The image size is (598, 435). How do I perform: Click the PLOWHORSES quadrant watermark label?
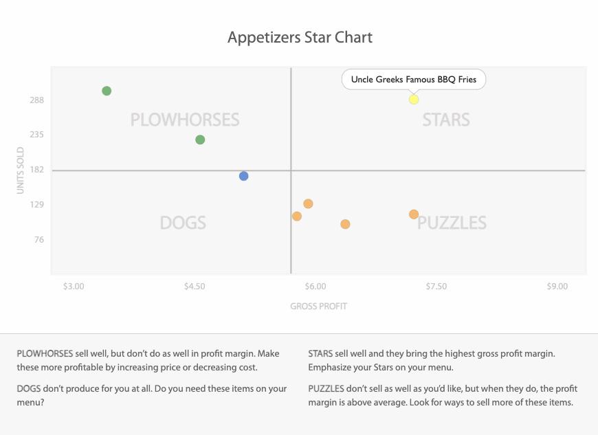[x=185, y=120]
